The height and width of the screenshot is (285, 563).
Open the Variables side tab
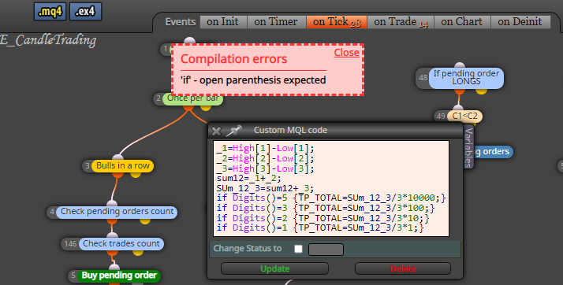point(468,146)
